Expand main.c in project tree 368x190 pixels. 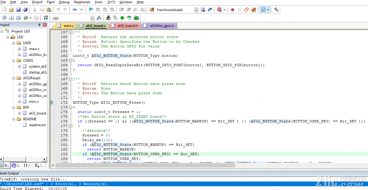coord(19,49)
